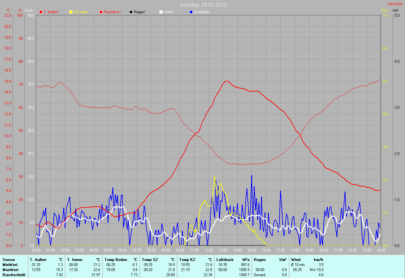Select the 24:00 tick on the time axis
The height and width of the screenshot is (278, 405).
[x=381, y=250]
